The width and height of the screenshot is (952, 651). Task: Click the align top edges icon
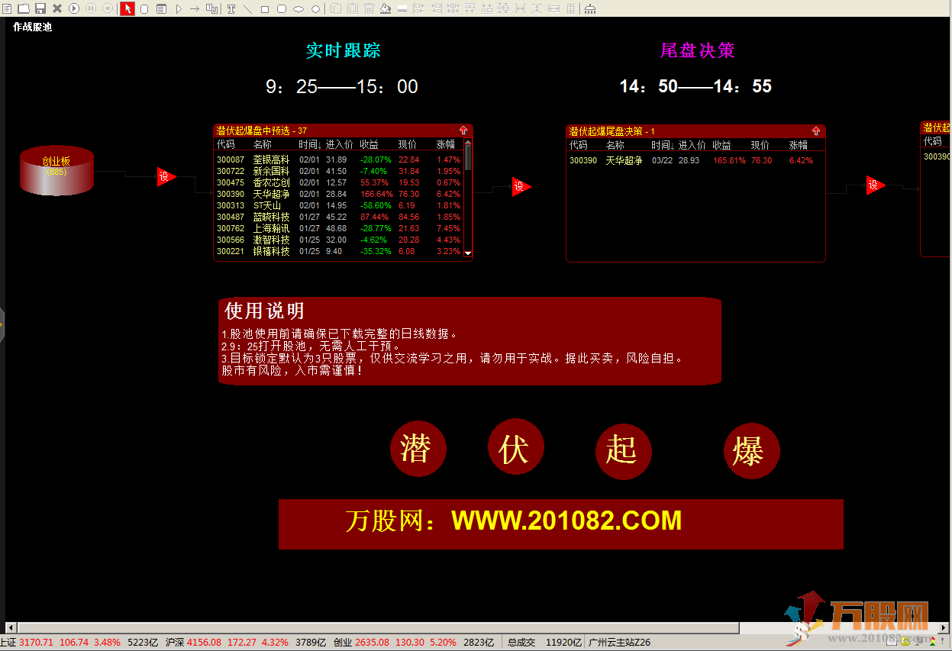[x=470, y=8]
